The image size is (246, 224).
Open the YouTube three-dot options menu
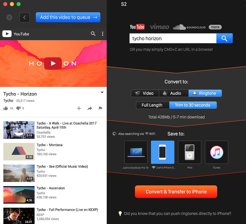[x=102, y=34]
